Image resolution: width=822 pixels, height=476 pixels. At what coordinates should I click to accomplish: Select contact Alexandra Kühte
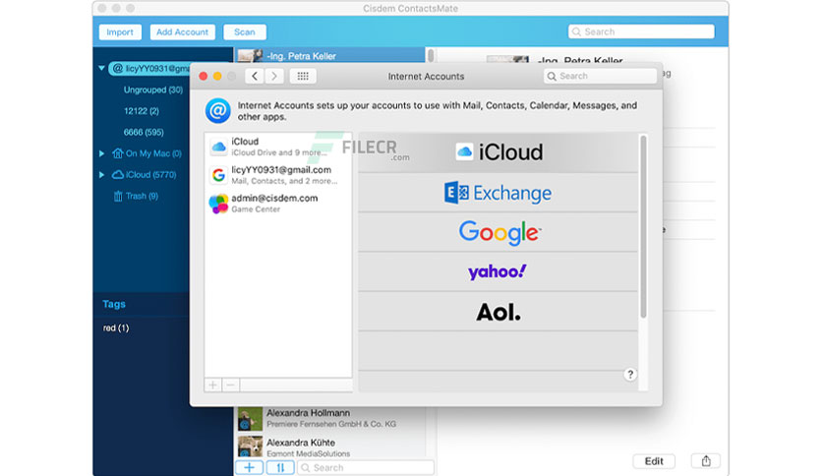[329, 447]
